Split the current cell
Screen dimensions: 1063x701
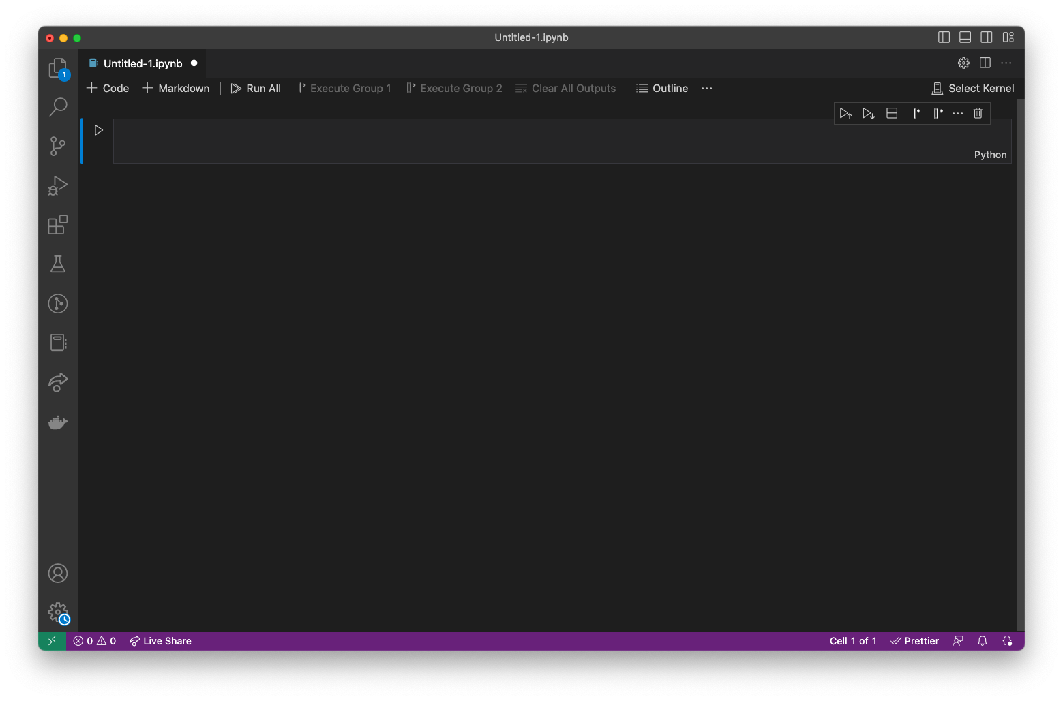point(891,113)
